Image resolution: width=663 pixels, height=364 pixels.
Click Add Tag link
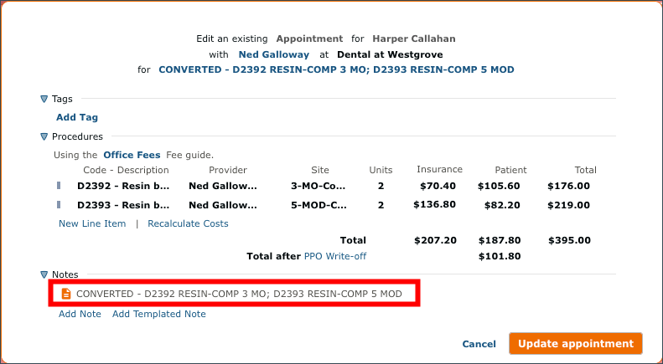(77, 117)
